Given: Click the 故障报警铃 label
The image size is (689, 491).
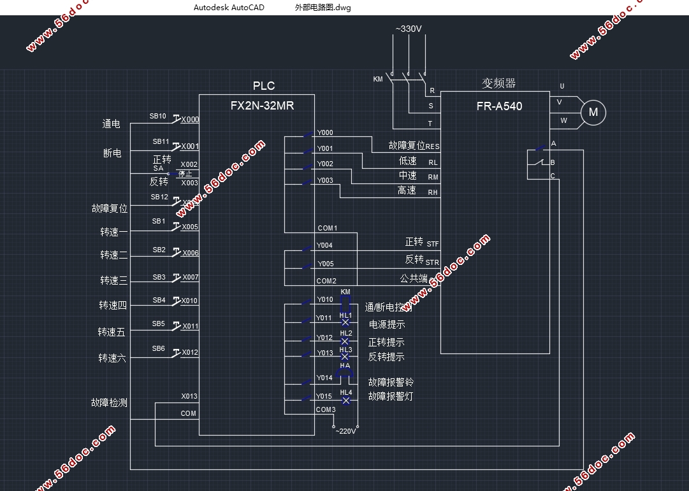Looking at the screenshot, I should point(391,382).
